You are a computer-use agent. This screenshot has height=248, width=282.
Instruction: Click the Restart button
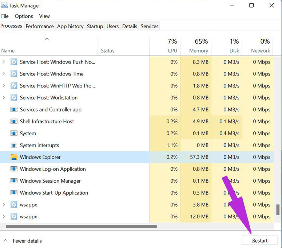[260, 240]
